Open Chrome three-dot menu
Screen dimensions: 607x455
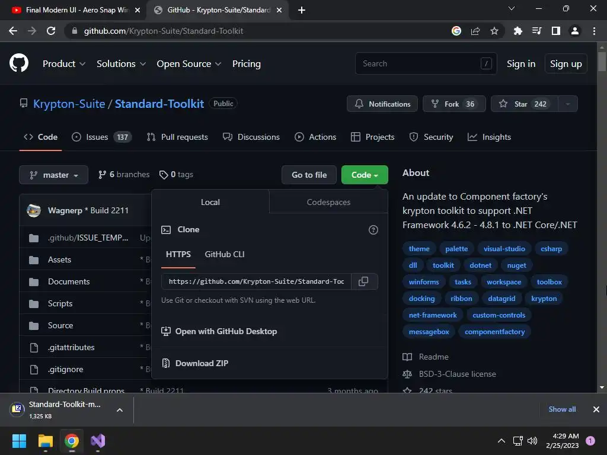pos(594,31)
